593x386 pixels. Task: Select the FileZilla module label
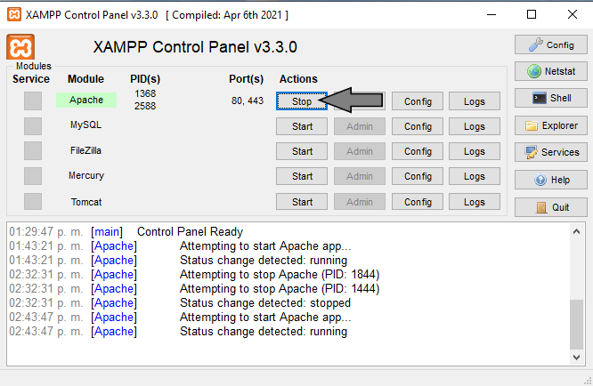[85, 150]
